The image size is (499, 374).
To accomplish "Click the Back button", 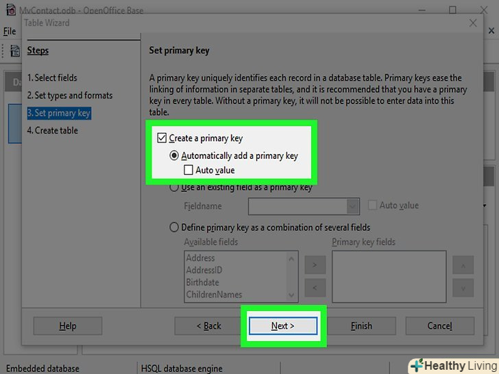I will click(x=209, y=325).
